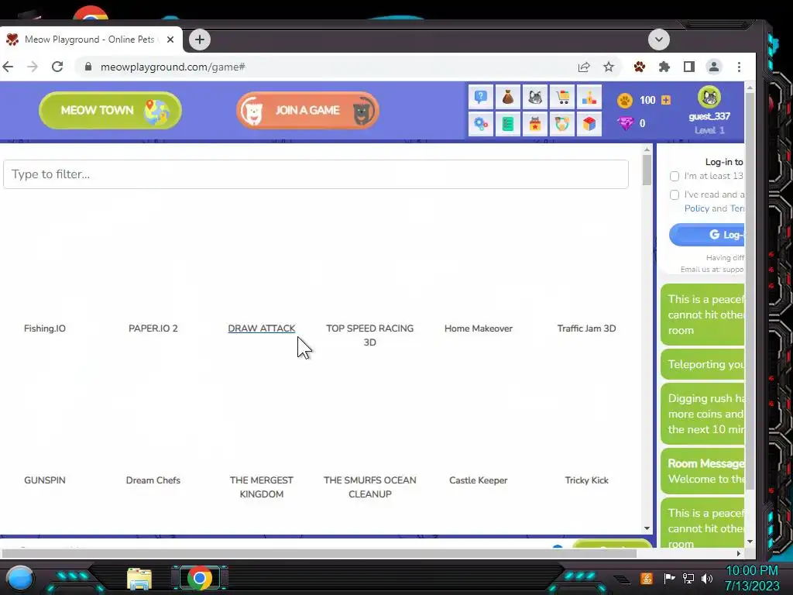Open File Explorer from the taskbar
793x595 pixels.
[139, 580]
